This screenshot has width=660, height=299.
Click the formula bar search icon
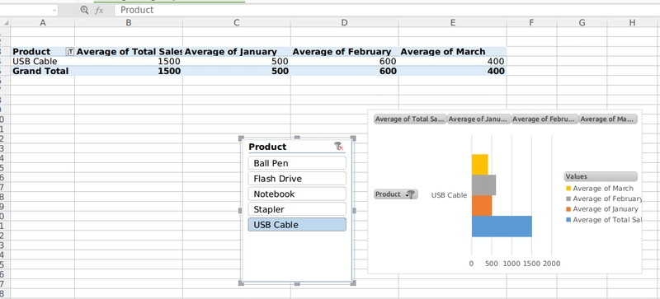click(84, 10)
